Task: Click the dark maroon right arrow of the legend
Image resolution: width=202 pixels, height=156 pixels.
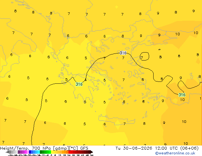Action: click(x=92, y=152)
